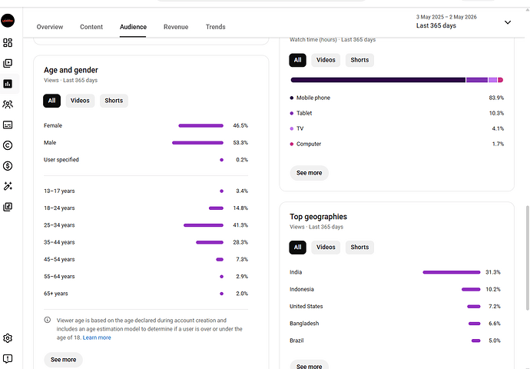Expand the date range chevron dropdown
The height and width of the screenshot is (369, 530).
pos(508,22)
